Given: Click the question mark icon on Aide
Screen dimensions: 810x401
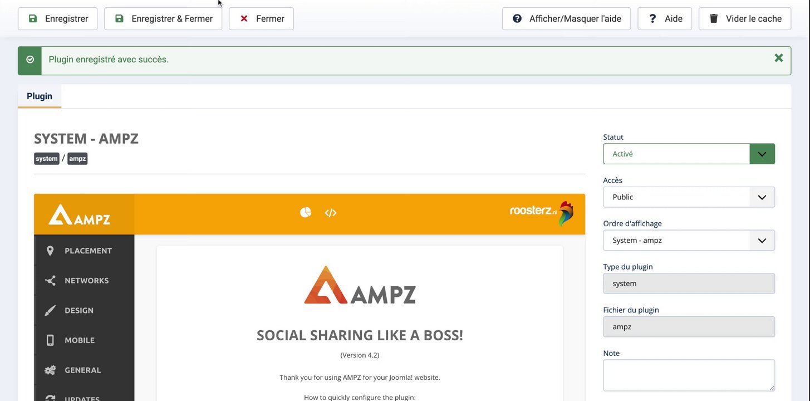Looking at the screenshot, I should [x=652, y=18].
